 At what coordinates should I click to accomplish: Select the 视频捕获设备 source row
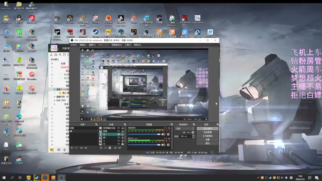(111, 128)
